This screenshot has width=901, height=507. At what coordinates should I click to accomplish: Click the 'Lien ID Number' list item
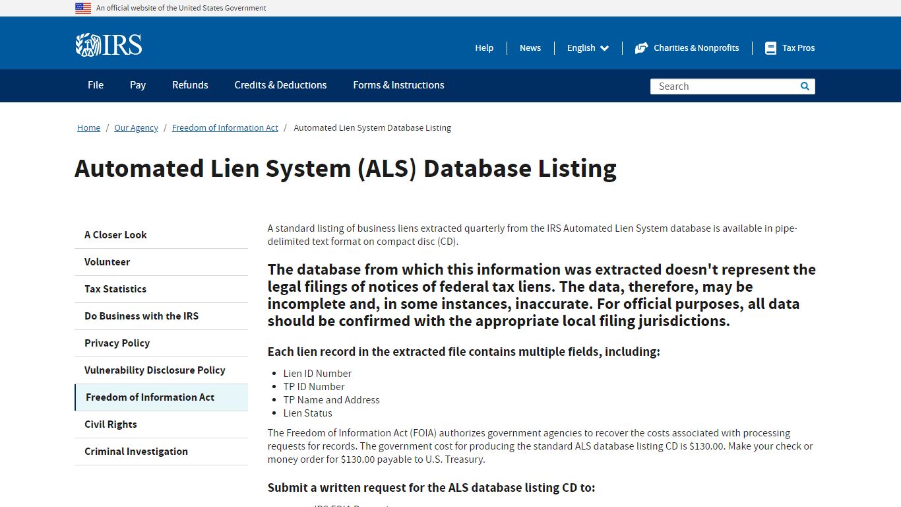point(317,374)
